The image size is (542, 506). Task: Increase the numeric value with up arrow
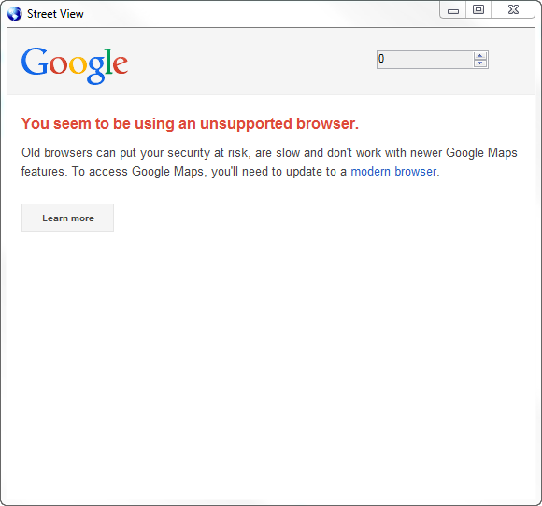point(479,56)
